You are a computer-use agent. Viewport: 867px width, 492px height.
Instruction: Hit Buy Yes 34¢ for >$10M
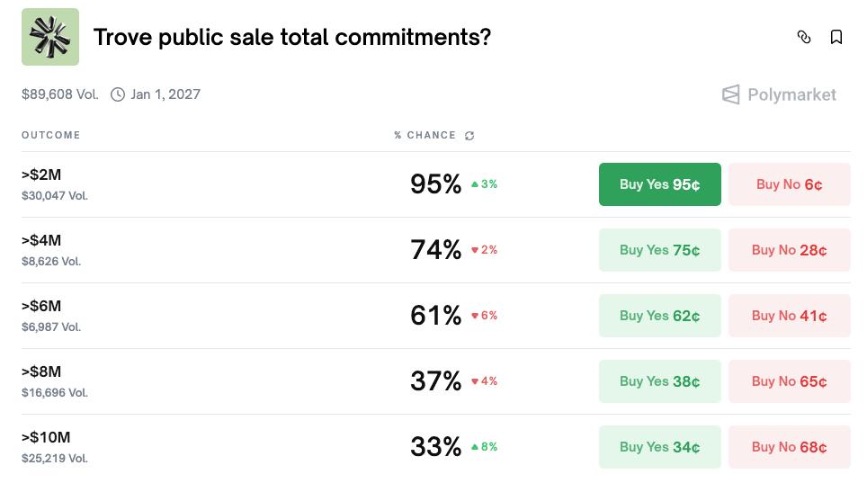pos(659,447)
